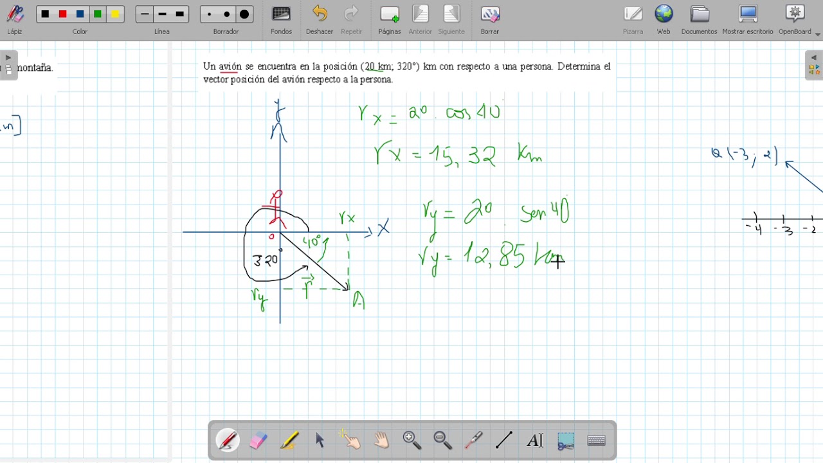The height and width of the screenshot is (463, 823).
Task: Open the Documentos mode
Action: [x=699, y=19]
